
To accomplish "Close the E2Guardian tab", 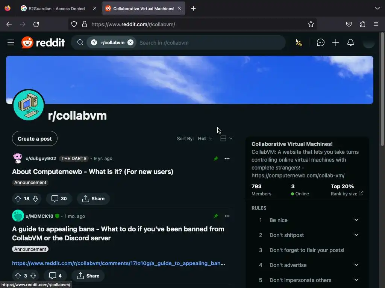I will 95,8.
